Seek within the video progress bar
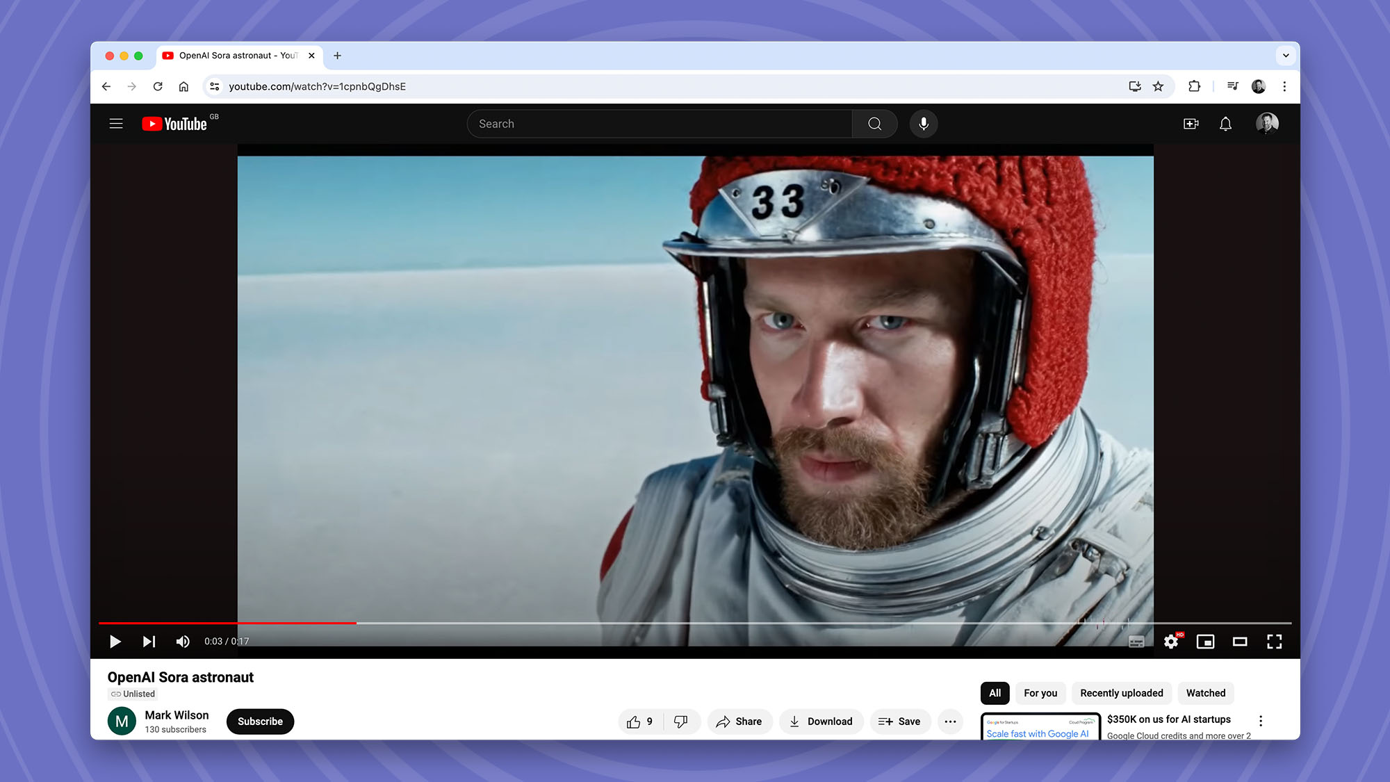 [x=695, y=623]
